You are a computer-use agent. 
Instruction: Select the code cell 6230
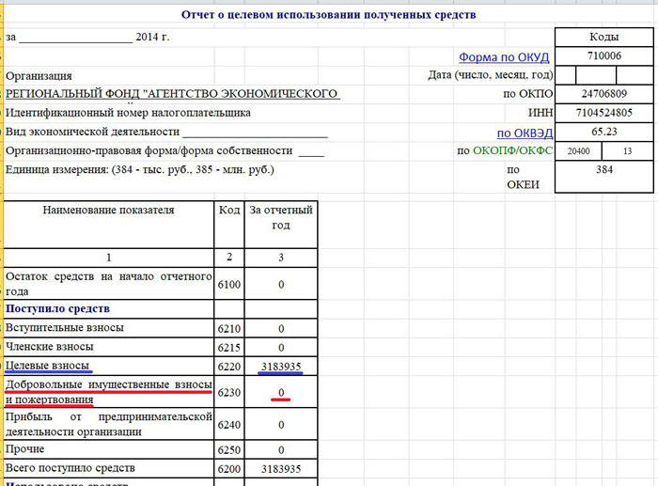[229, 393]
